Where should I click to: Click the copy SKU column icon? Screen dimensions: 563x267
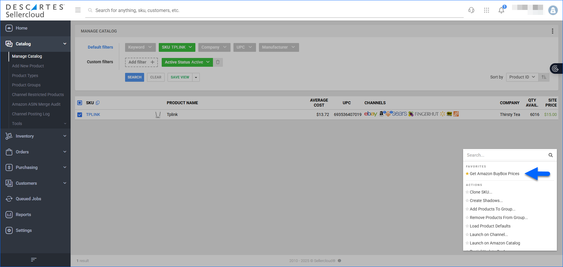(98, 103)
